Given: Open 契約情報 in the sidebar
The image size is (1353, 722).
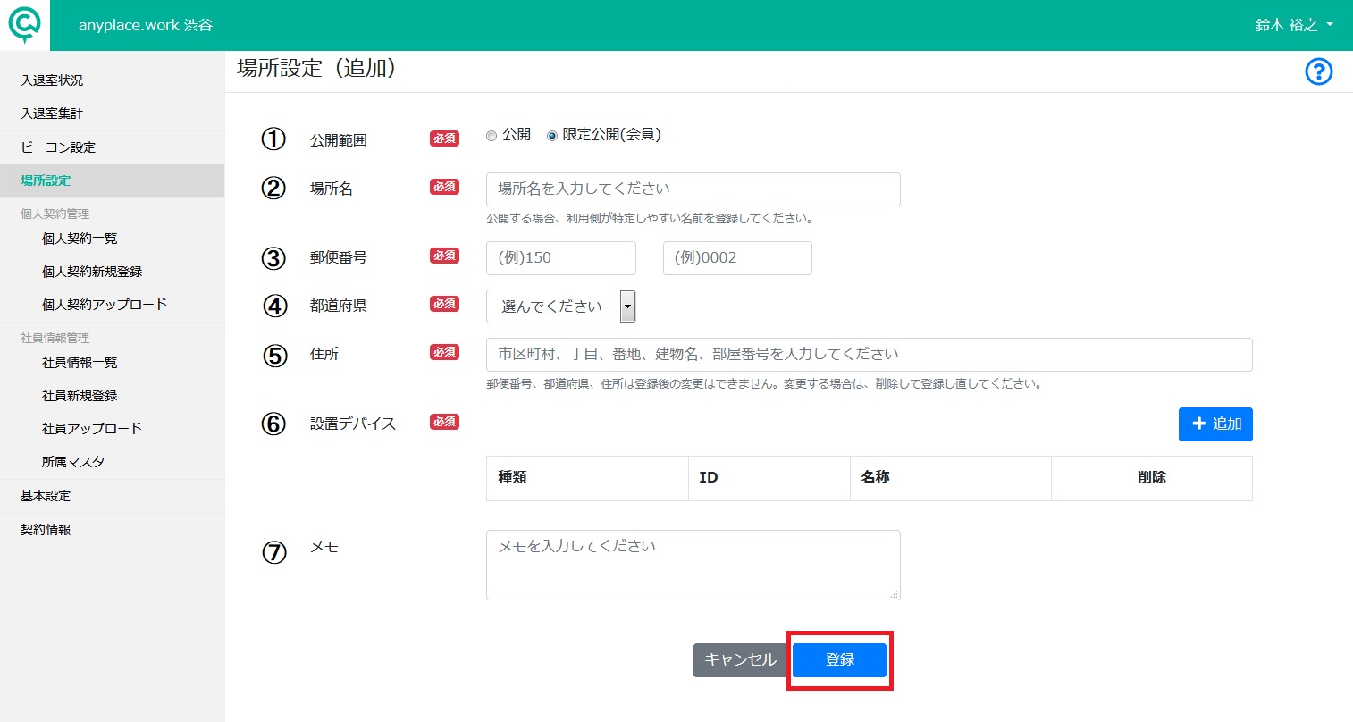Looking at the screenshot, I should (x=46, y=530).
